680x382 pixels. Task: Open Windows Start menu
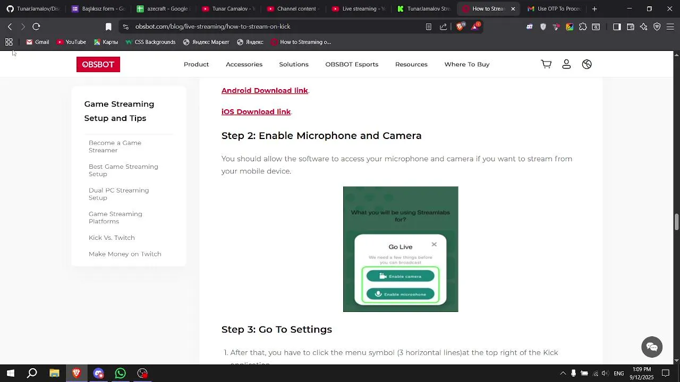click(x=10, y=374)
